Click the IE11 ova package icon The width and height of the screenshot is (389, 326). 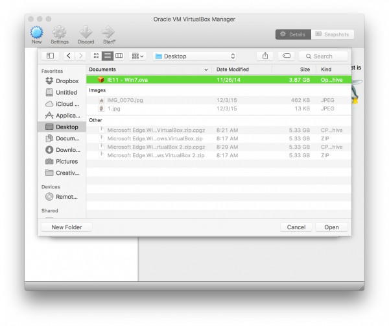point(100,79)
